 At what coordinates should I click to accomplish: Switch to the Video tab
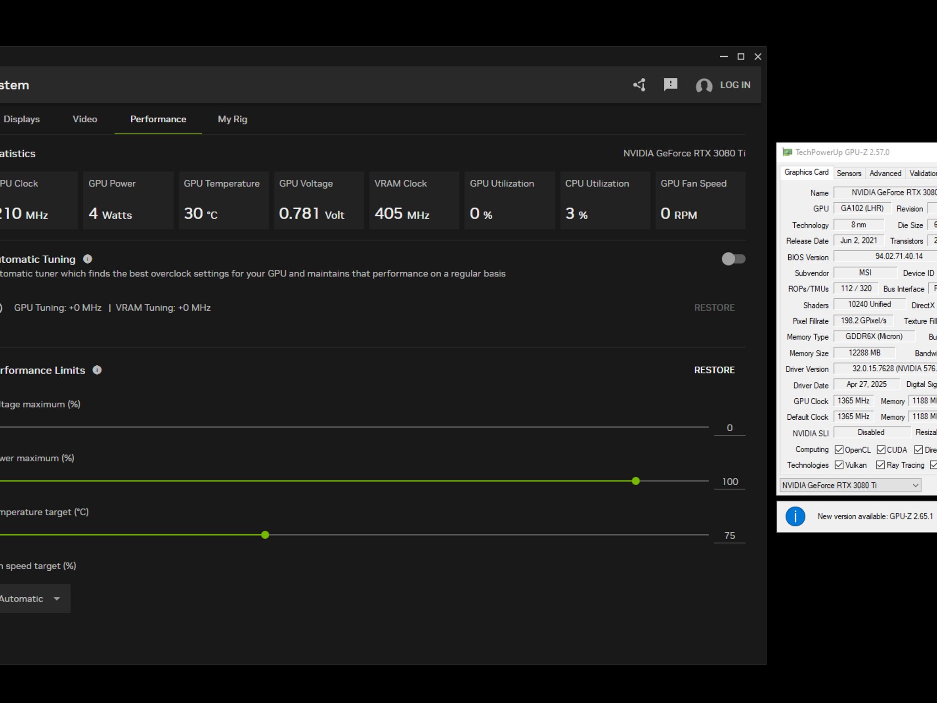tap(85, 119)
